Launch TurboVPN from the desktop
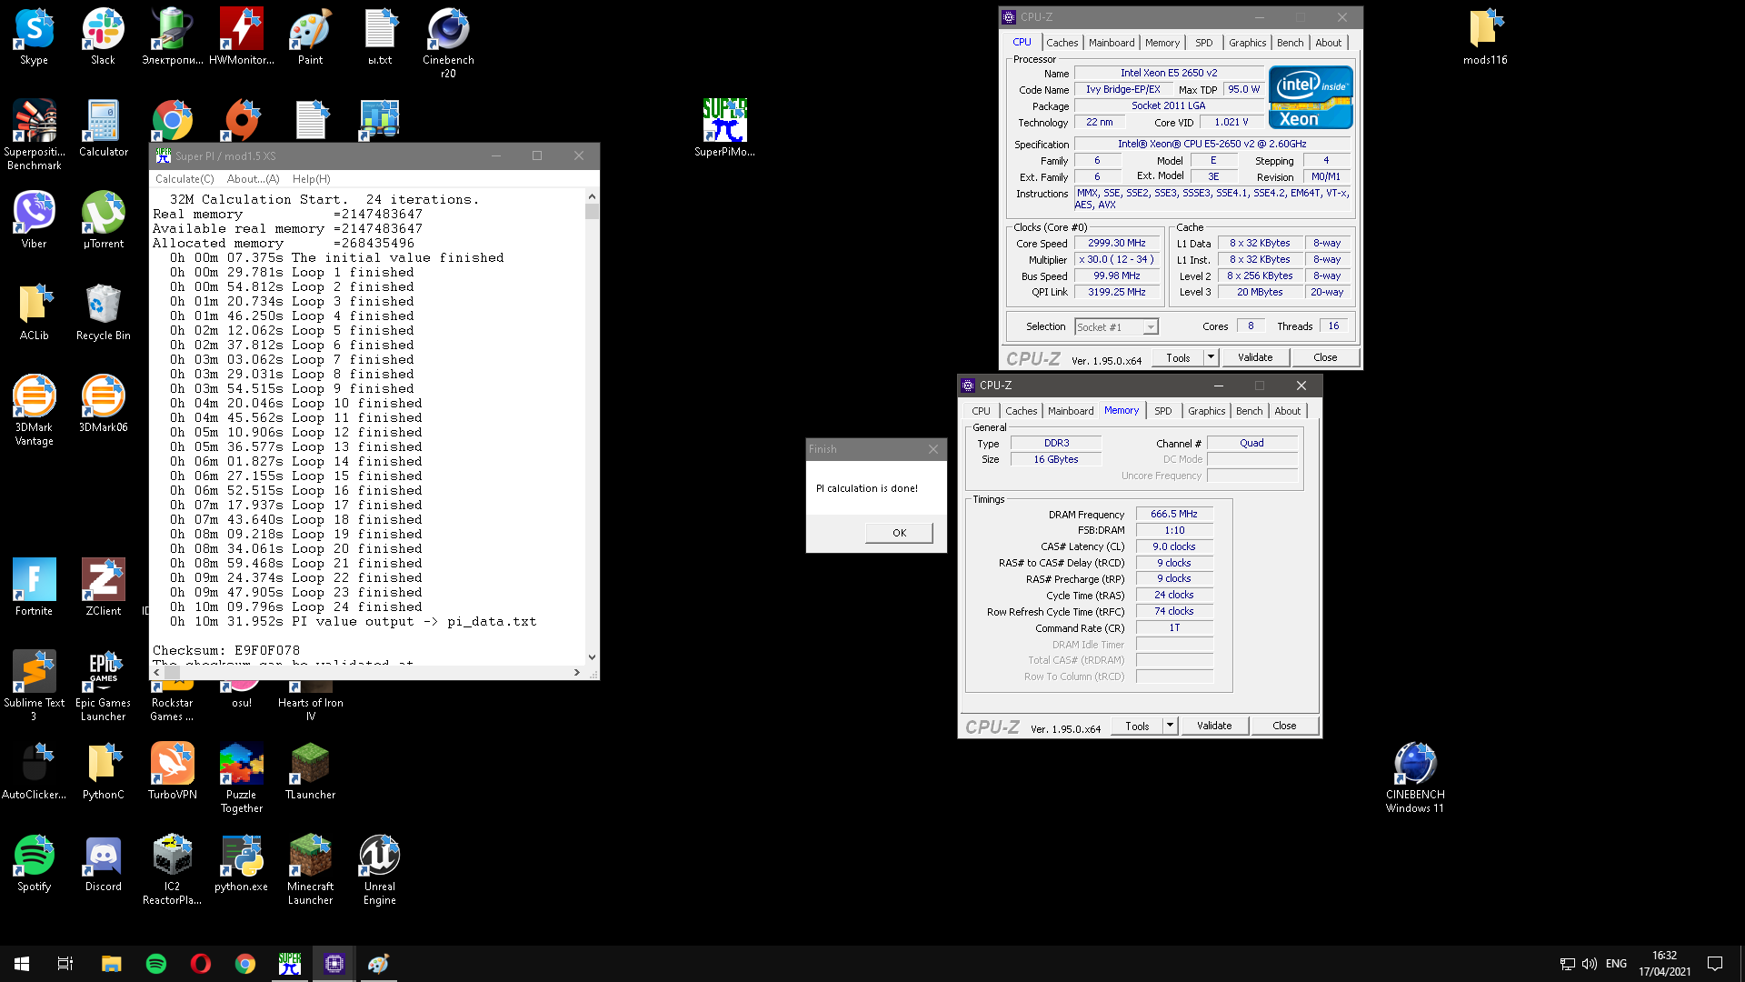Image resolution: width=1745 pixels, height=982 pixels. pyautogui.click(x=172, y=771)
